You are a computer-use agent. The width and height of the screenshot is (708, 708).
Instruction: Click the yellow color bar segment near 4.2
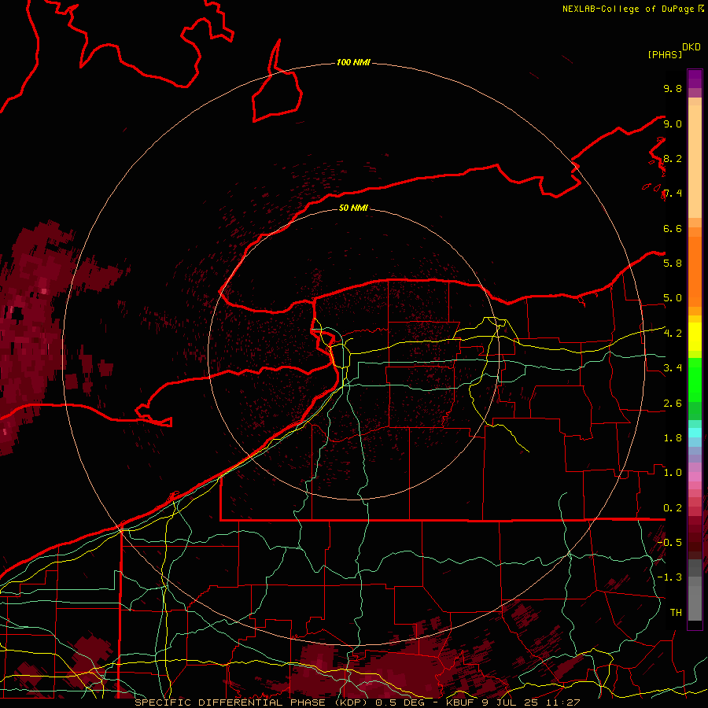pos(695,337)
